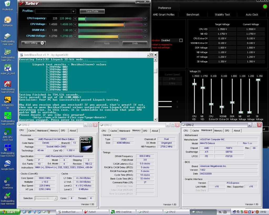This screenshot has width=269, height=215.
Task: Click the right arrow of CPU Voltage slider
Action: point(145,24)
